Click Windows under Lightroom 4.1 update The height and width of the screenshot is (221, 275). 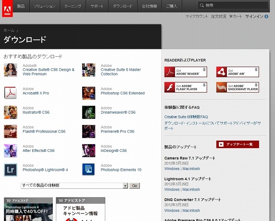coord(172,190)
